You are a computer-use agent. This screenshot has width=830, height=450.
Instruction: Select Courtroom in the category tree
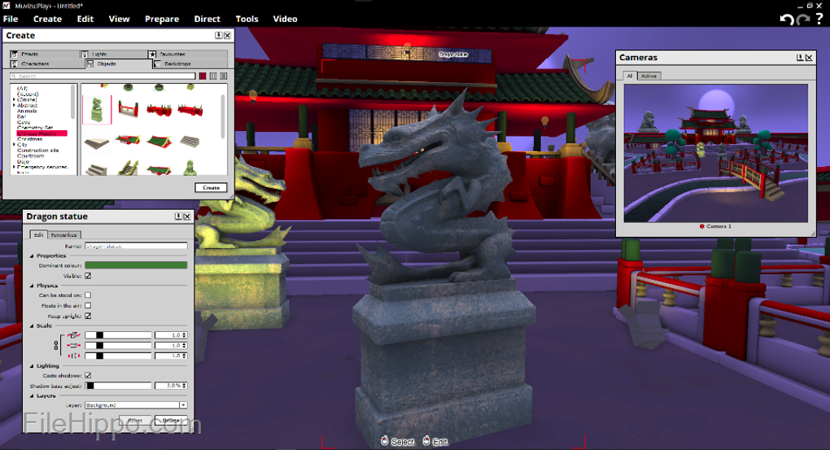point(31,155)
